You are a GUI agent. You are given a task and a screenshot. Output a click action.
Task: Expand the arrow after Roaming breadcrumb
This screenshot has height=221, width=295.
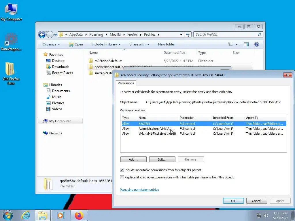click(107, 35)
